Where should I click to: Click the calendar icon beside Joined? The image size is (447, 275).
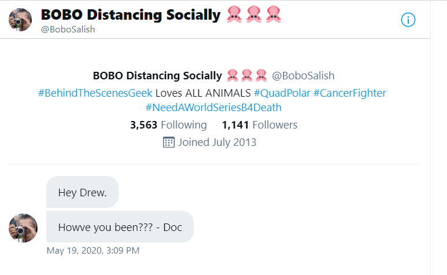pos(169,142)
